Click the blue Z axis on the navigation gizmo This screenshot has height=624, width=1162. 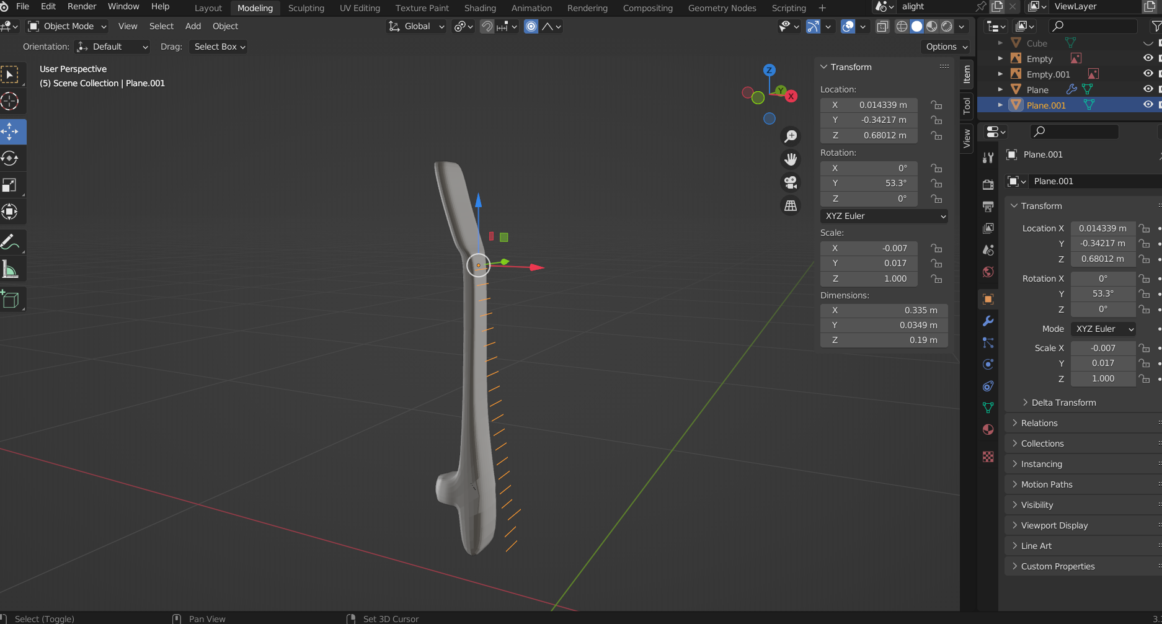(769, 70)
